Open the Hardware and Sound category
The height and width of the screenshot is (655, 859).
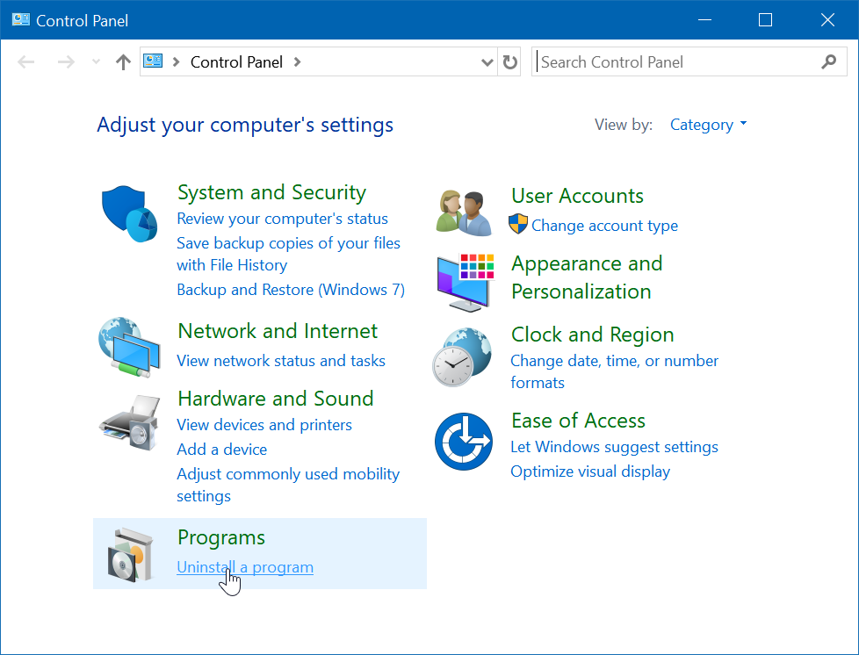click(x=276, y=398)
